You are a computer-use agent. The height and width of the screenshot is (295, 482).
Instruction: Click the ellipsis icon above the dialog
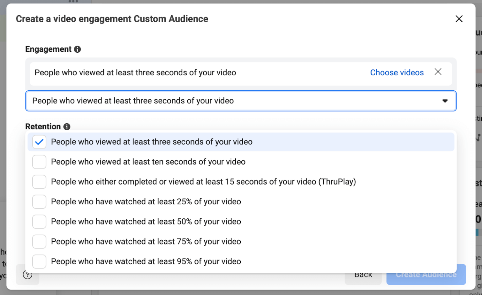[x=73, y=2]
